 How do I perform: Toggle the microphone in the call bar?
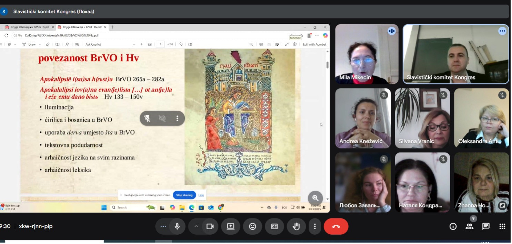coord(177,226)
